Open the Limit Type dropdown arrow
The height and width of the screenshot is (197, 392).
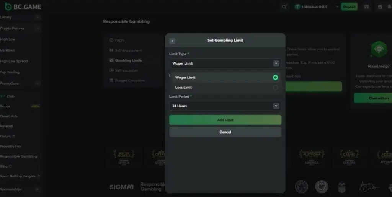point(276,63)
